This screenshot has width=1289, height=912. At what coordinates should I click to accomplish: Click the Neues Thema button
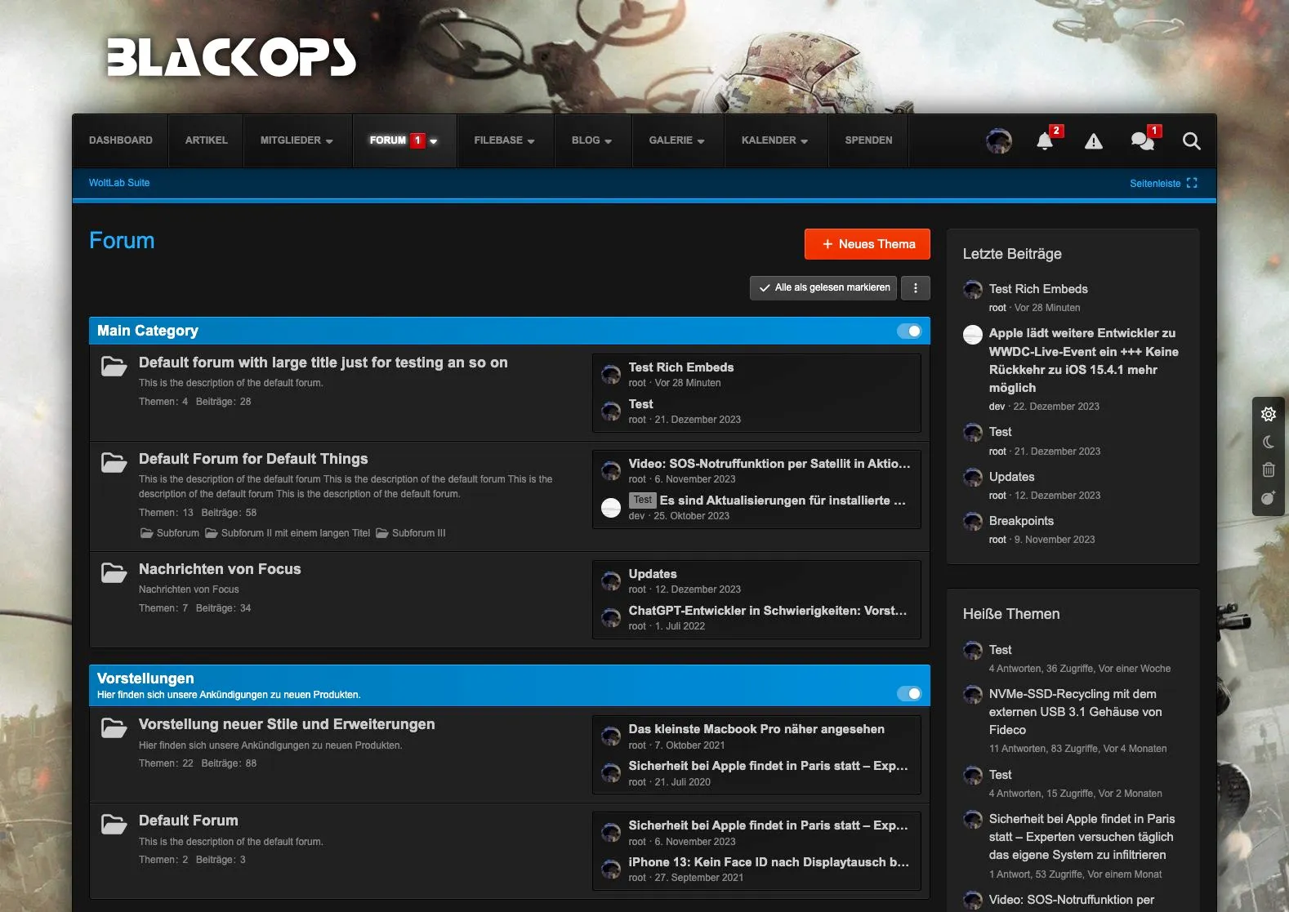click(867, 244)
